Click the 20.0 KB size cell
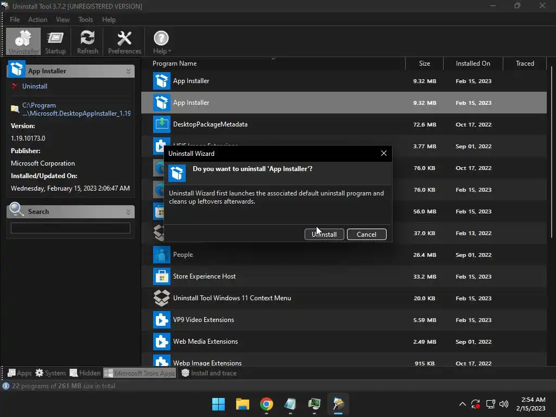Image resolution: width=556 pixels, height=417 pixels. [425, 298]
